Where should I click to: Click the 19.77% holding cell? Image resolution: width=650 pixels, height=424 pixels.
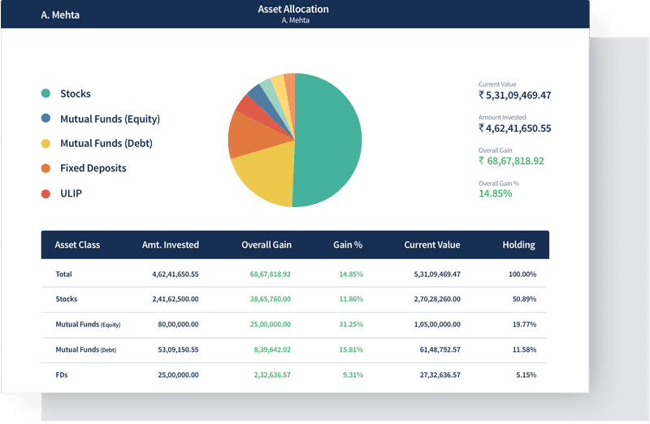click(x=524, y=324)
